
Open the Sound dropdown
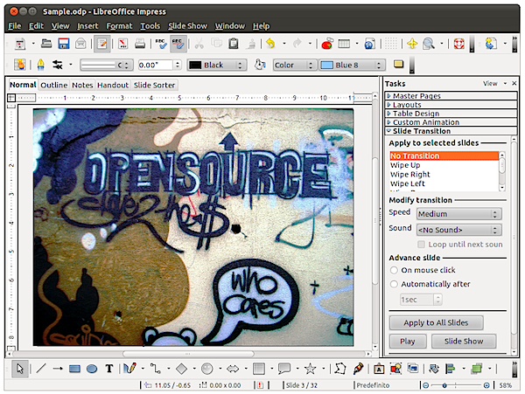point(458,230)
